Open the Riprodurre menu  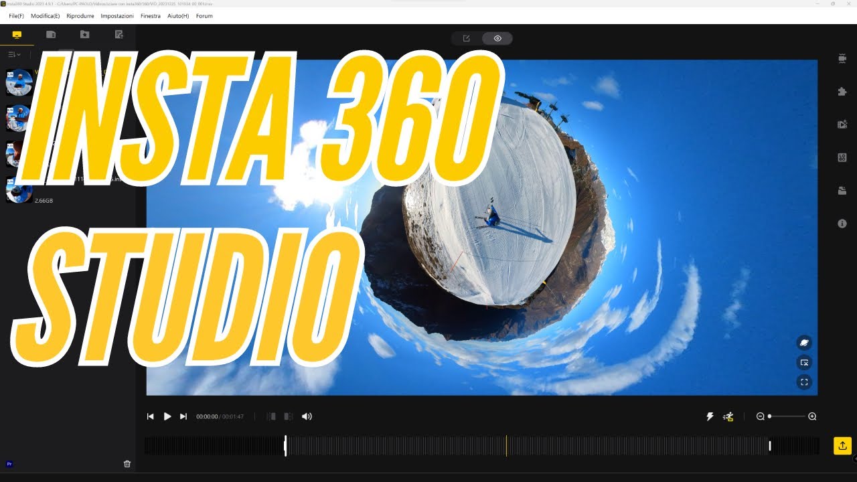click(80, 15)
